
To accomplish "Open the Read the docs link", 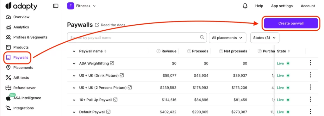I will click(113, 25).
